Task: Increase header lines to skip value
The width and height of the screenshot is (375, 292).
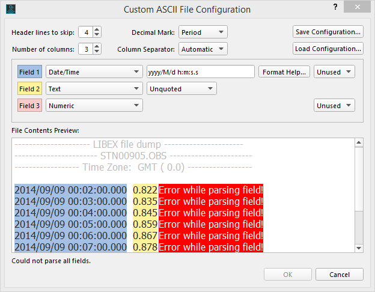Action: click(x=97, y=29)
